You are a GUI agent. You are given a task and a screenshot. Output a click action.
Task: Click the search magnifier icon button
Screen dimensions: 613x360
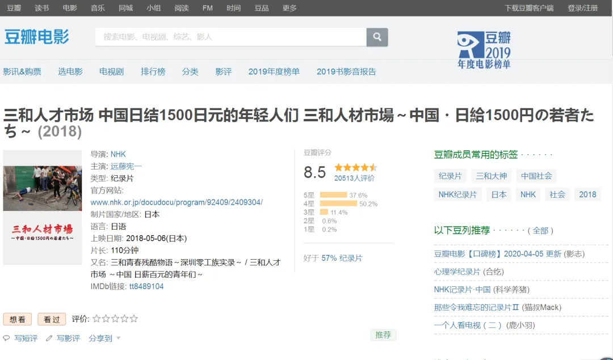pos(377,37)
